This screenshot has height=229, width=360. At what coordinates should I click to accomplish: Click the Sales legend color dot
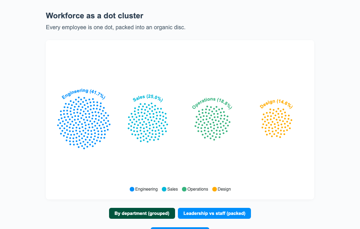164,189
